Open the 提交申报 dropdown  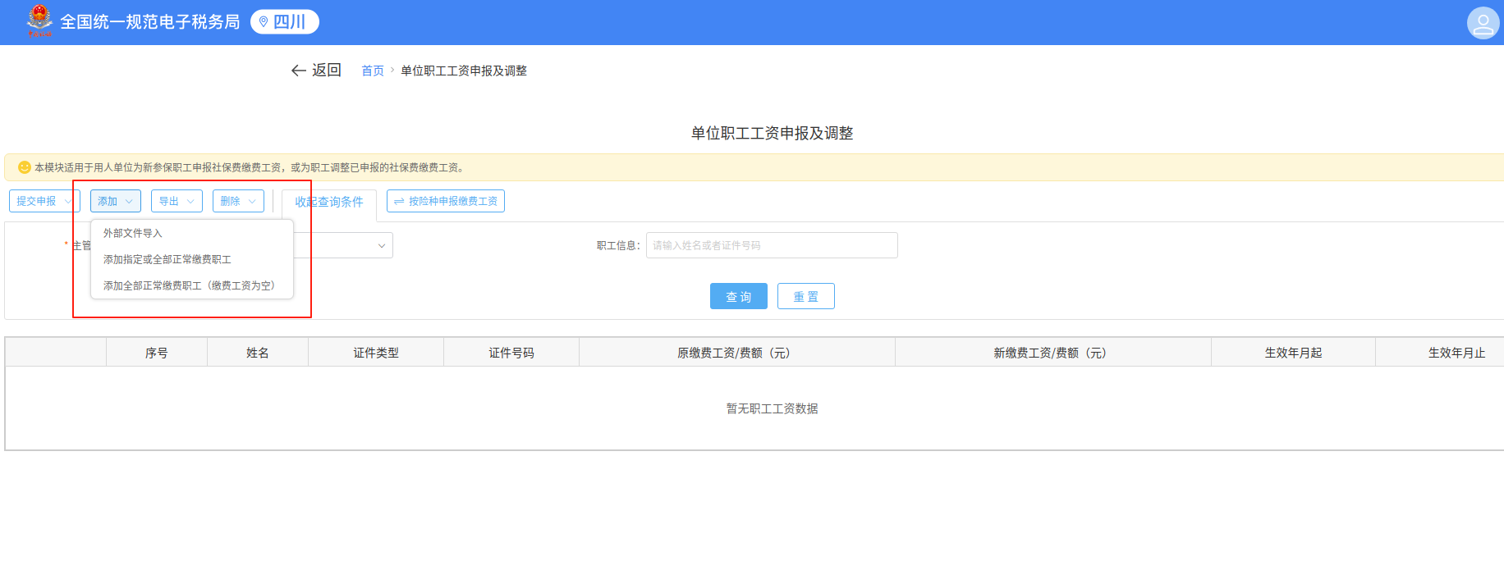click(x=44, y=201)
